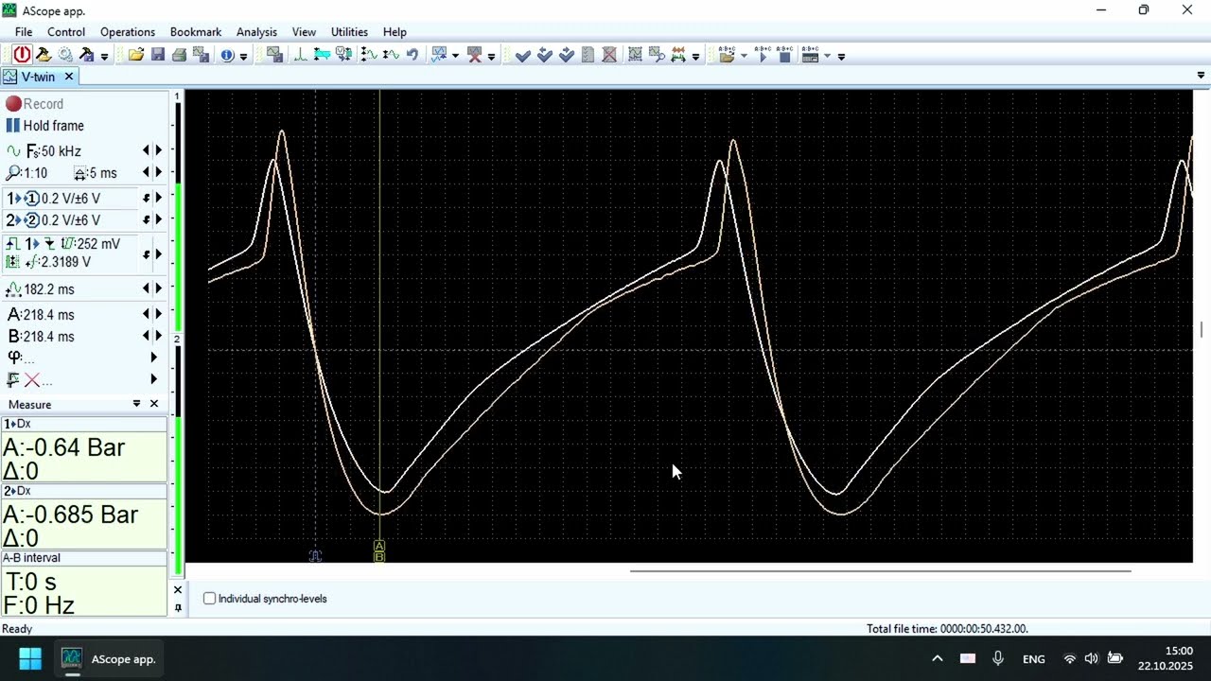The height and width of the screenshot is (681, 1211).
Task: Click the magnifier over waveform toolbar icon
Action: 656,55
